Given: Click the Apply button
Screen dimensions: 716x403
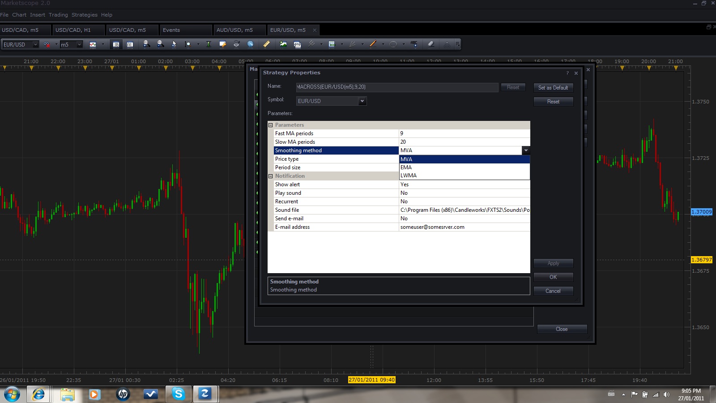Looking at the screenshot, I should pos(553,263).
